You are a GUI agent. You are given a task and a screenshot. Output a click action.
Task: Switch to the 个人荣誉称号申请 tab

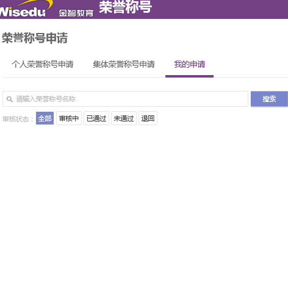pyautogui.click(x=43, y=64)
